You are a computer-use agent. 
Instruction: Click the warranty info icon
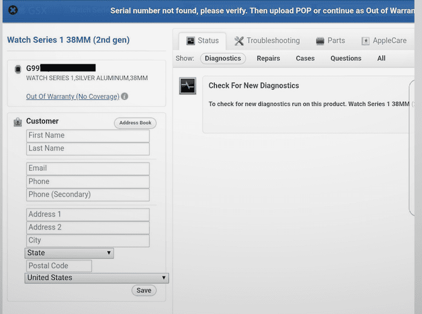pyautogui.click(x=124, y=97)
